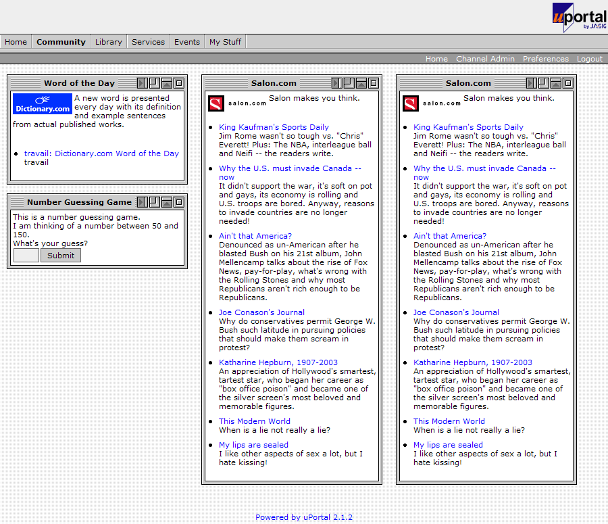608x524 pixels.
Task: Open the Powered by uPortal 2.1.2 link
Action: (x=304, y=517)
